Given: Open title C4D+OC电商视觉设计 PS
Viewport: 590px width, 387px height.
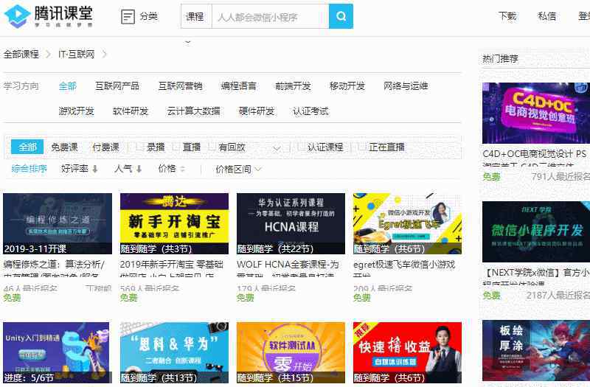Looking at the screenshot, I should tap(534, 154).
